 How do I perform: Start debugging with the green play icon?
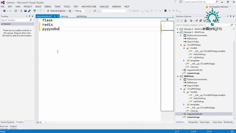[48, 11]
